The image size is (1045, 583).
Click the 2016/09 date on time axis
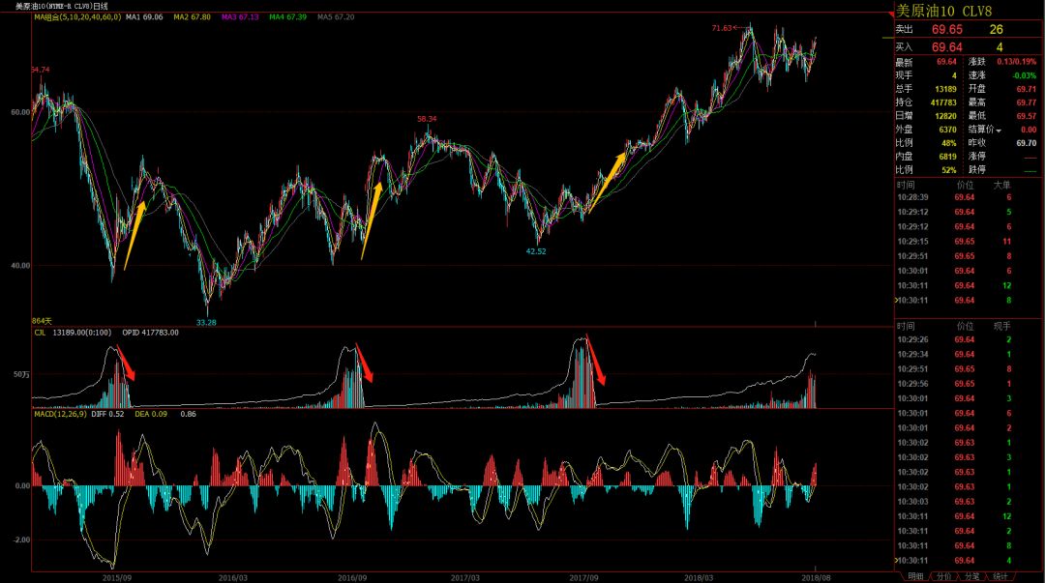(x=352, y=577)
